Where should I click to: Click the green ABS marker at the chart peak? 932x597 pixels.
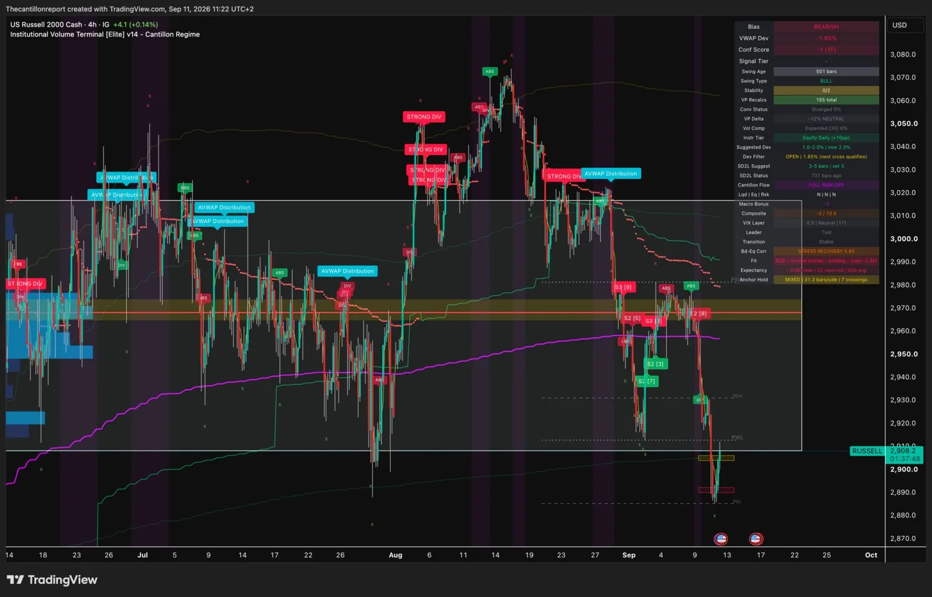pyautogui.click(x=490, y=71)
